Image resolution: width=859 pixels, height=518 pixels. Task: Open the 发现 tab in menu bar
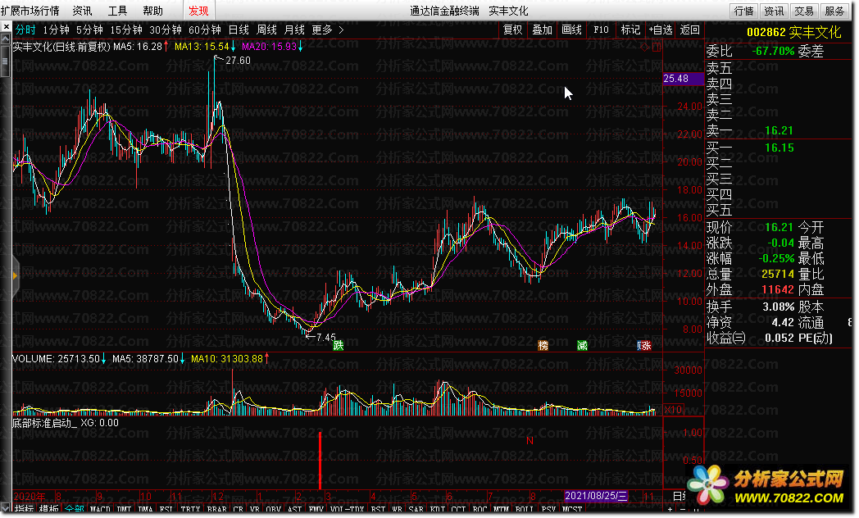pos(198,11)
